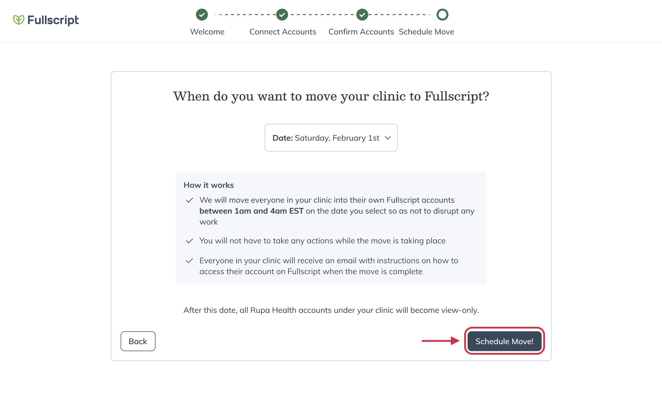The image size is (662, 417).
Task: Click the How it works heading
Action: point(208,185)
